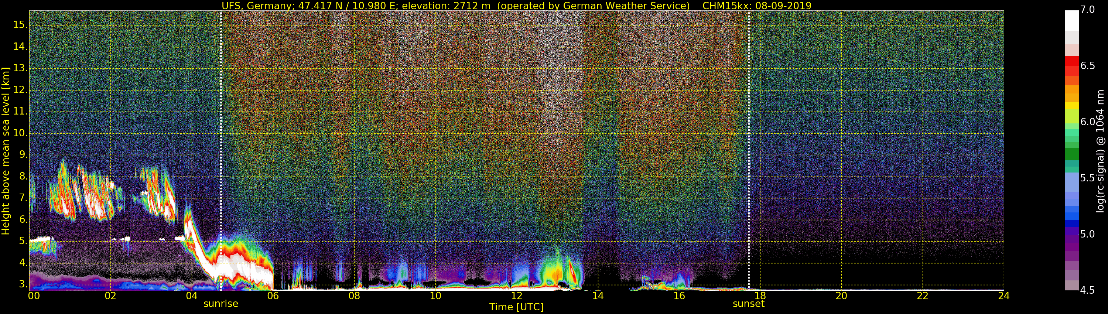Click the UFS, Germany chart title
Viewport: 1108px width, 314px height.
pos(456,6)
